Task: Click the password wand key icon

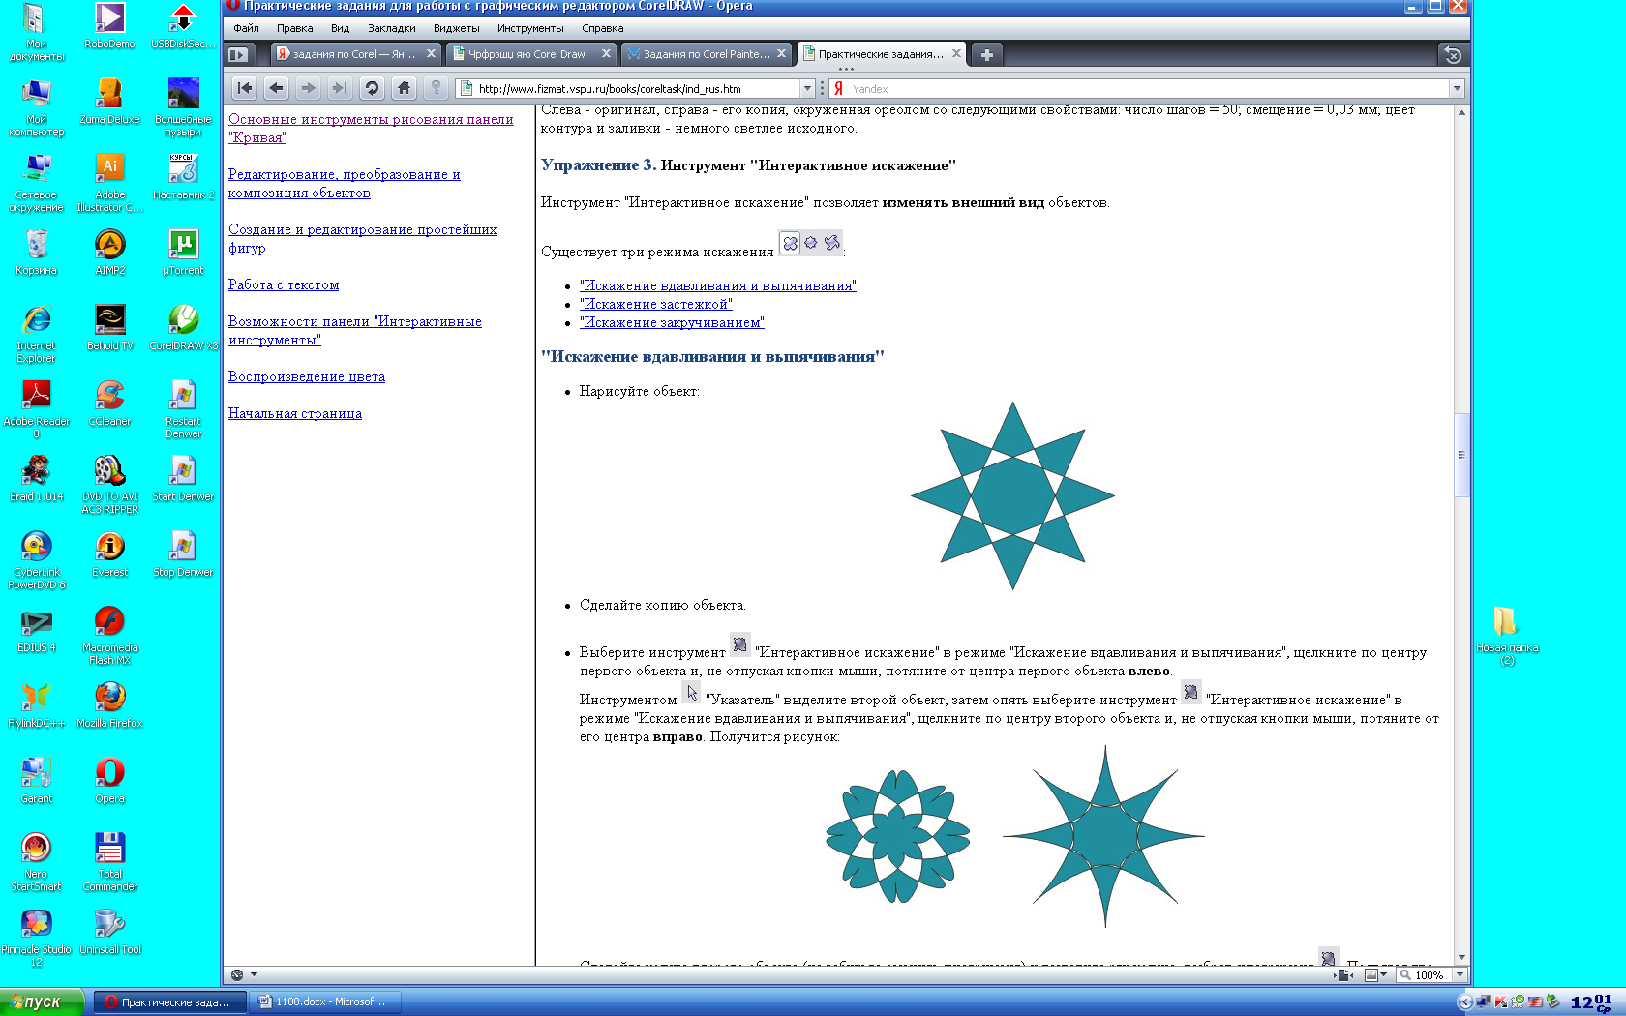Action: point(436,88)
